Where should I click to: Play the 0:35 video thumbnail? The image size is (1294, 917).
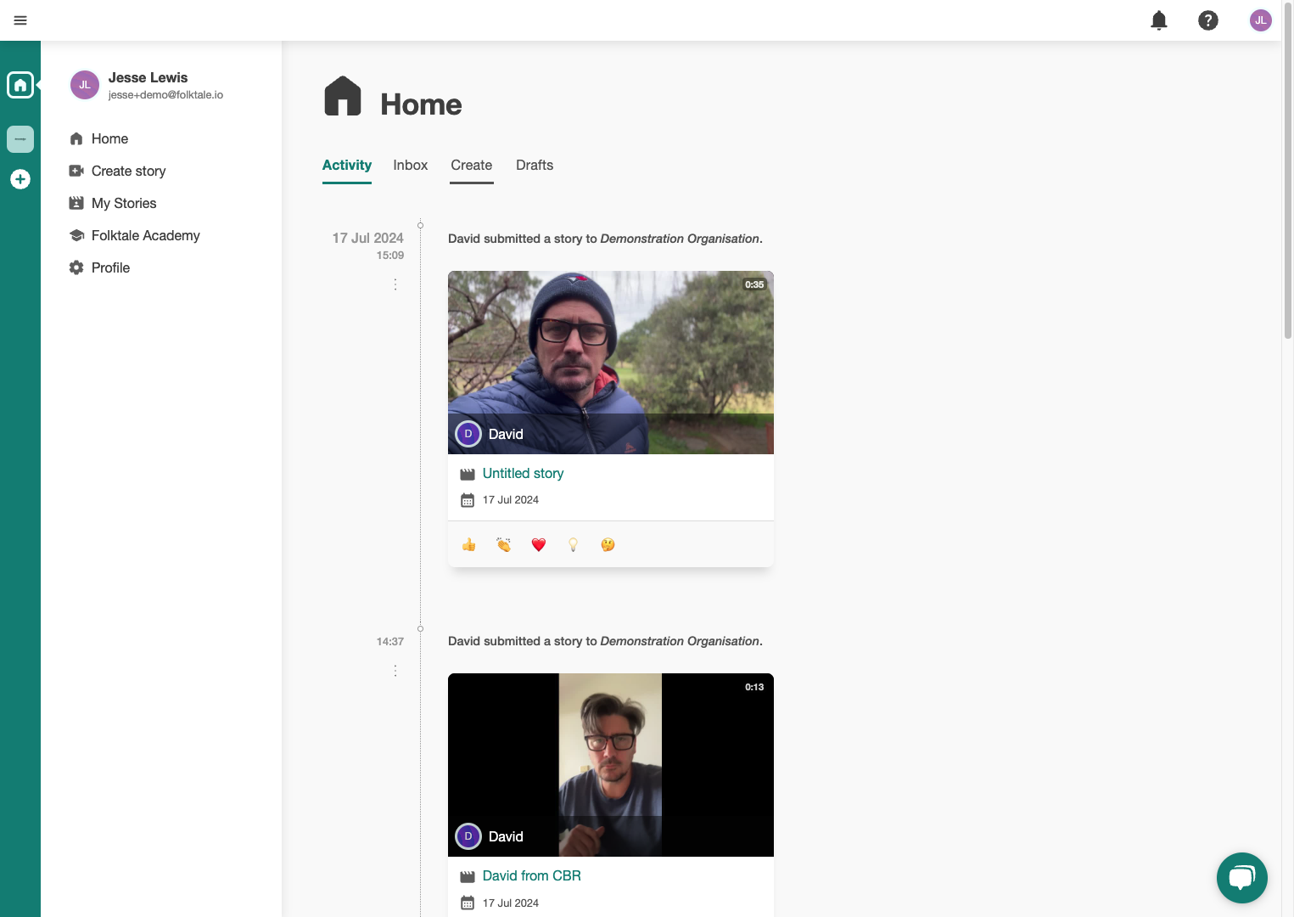pos(611,363)
